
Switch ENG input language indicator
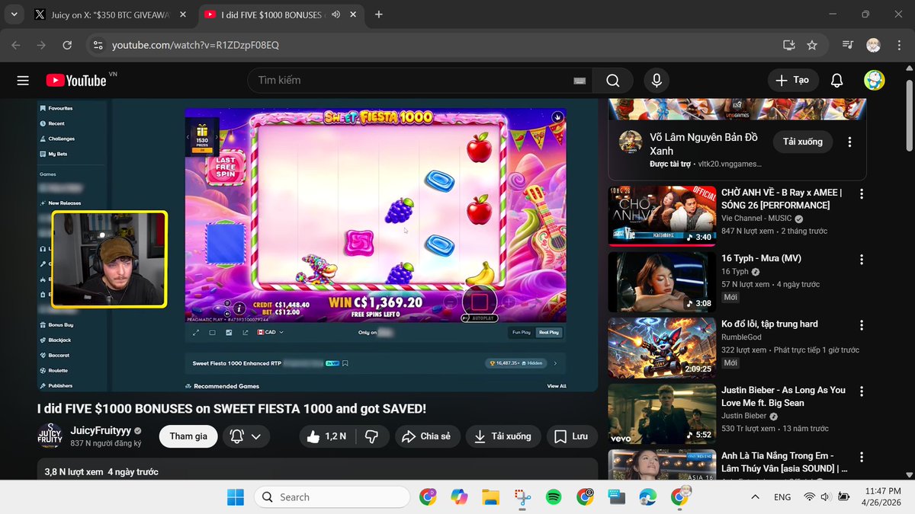coord(782,497)
